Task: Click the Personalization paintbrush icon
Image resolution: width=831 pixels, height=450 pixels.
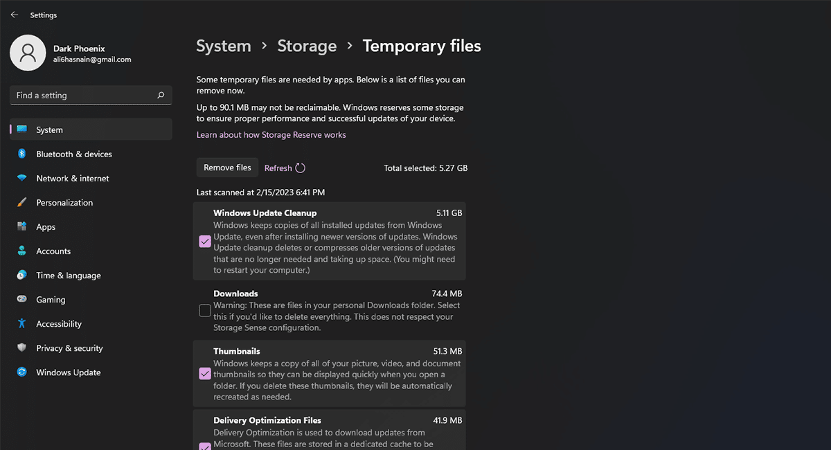Action: point(22,203)
